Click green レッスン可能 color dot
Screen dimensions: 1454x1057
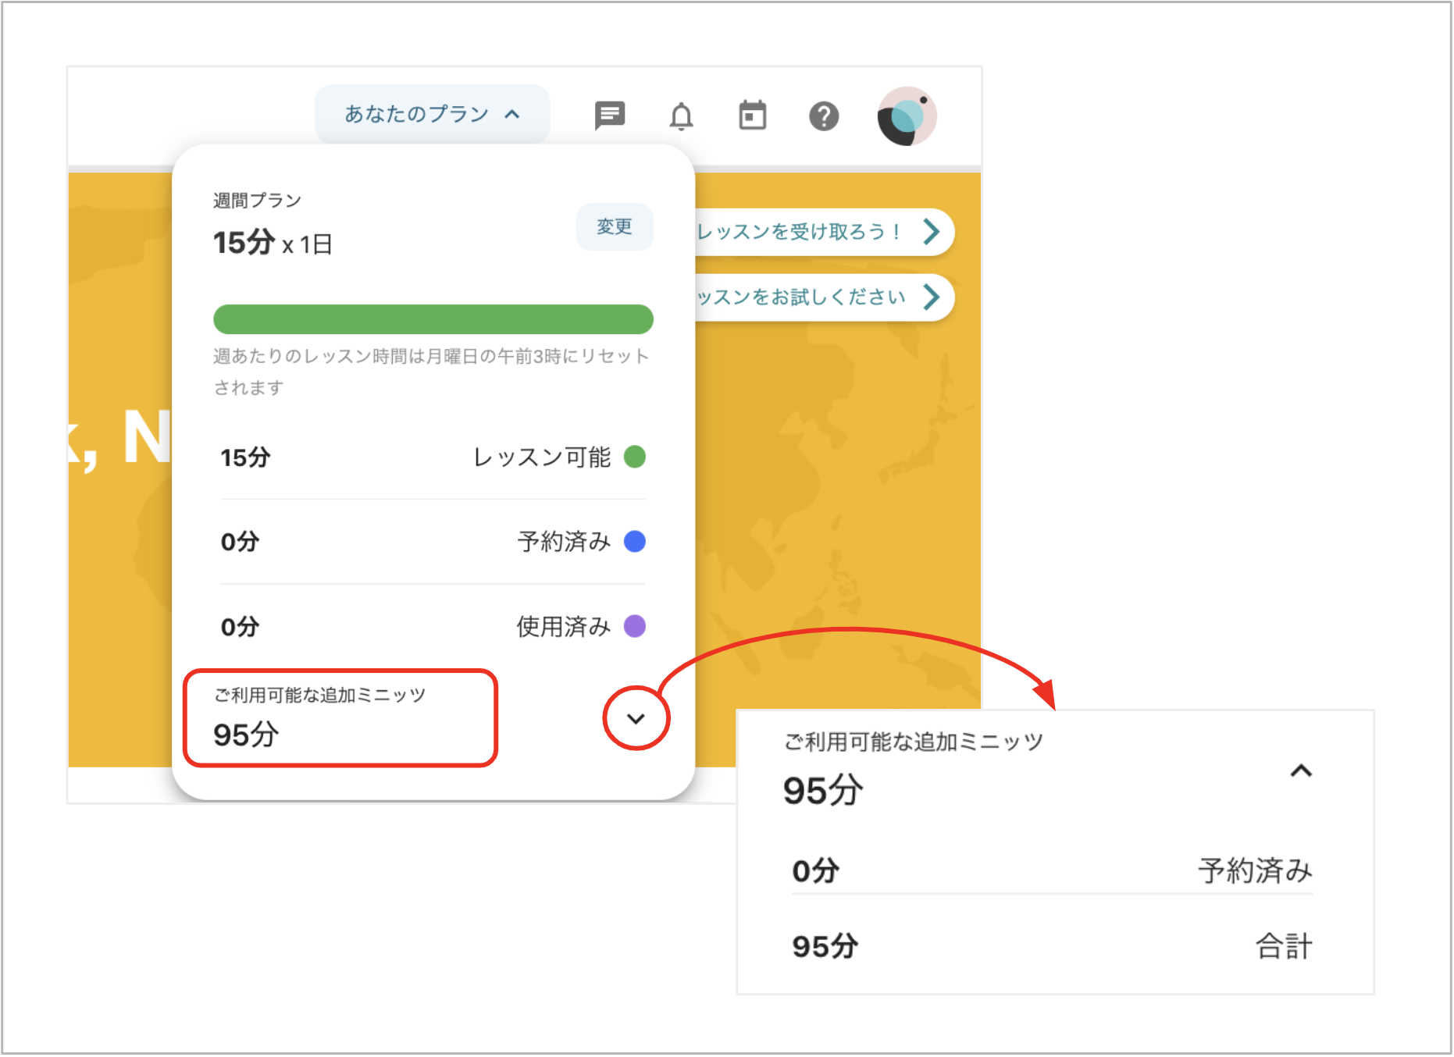[x=635, y=457]
